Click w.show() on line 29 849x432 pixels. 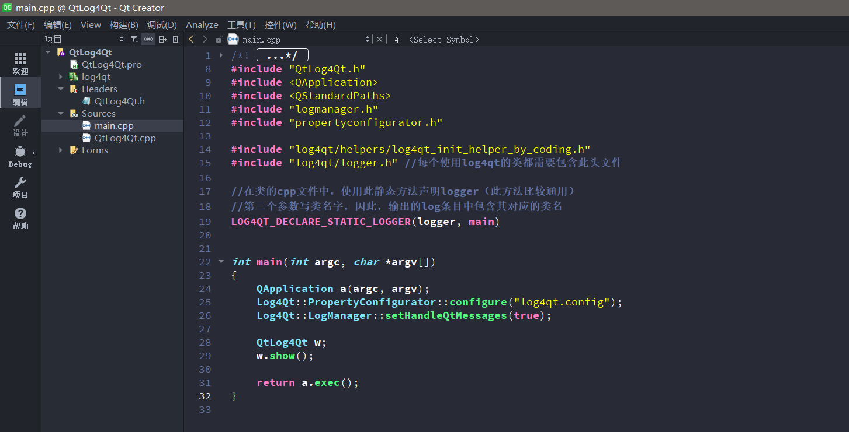285,356
